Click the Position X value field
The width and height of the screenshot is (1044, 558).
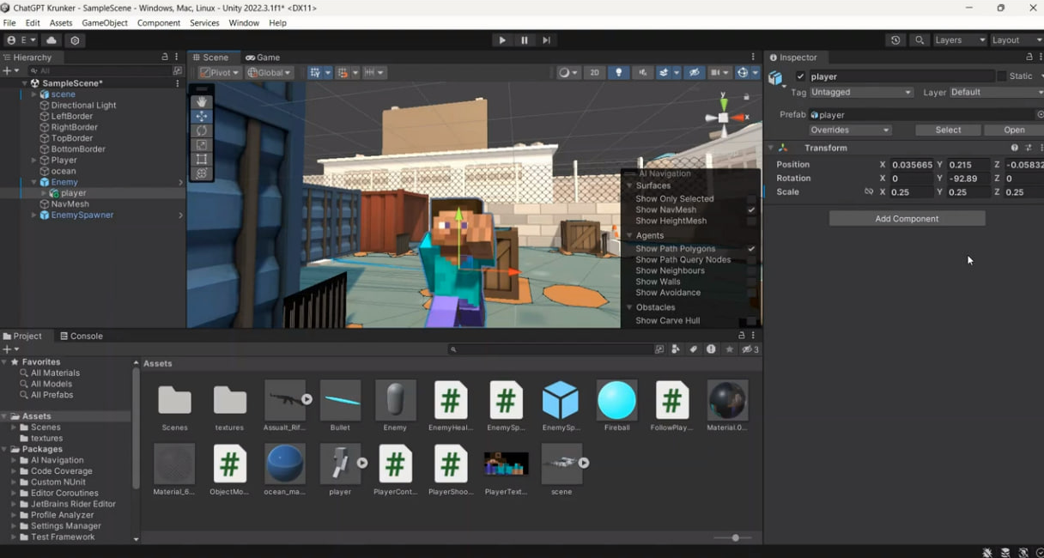click(x=911, y=165)
